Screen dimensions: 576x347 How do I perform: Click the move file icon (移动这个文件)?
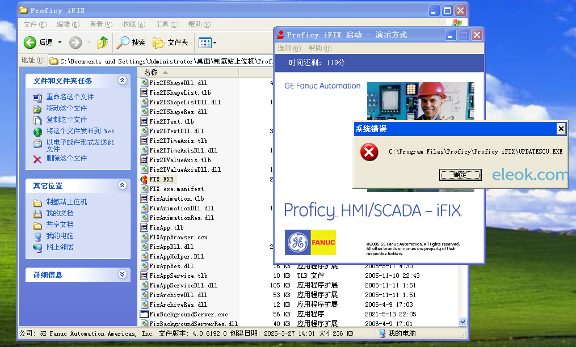(x=37, y=109)
